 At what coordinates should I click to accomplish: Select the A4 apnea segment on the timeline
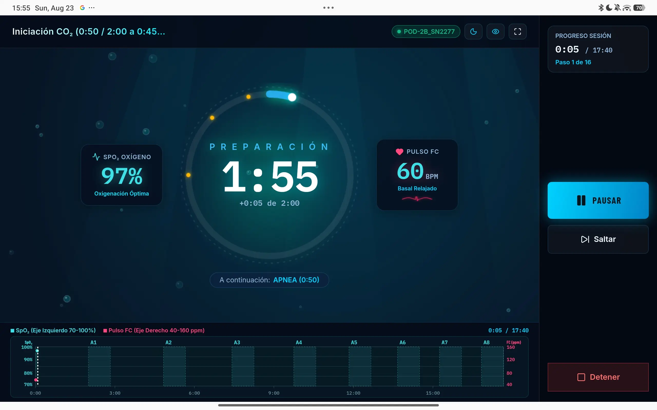click(x=305, y=366)
